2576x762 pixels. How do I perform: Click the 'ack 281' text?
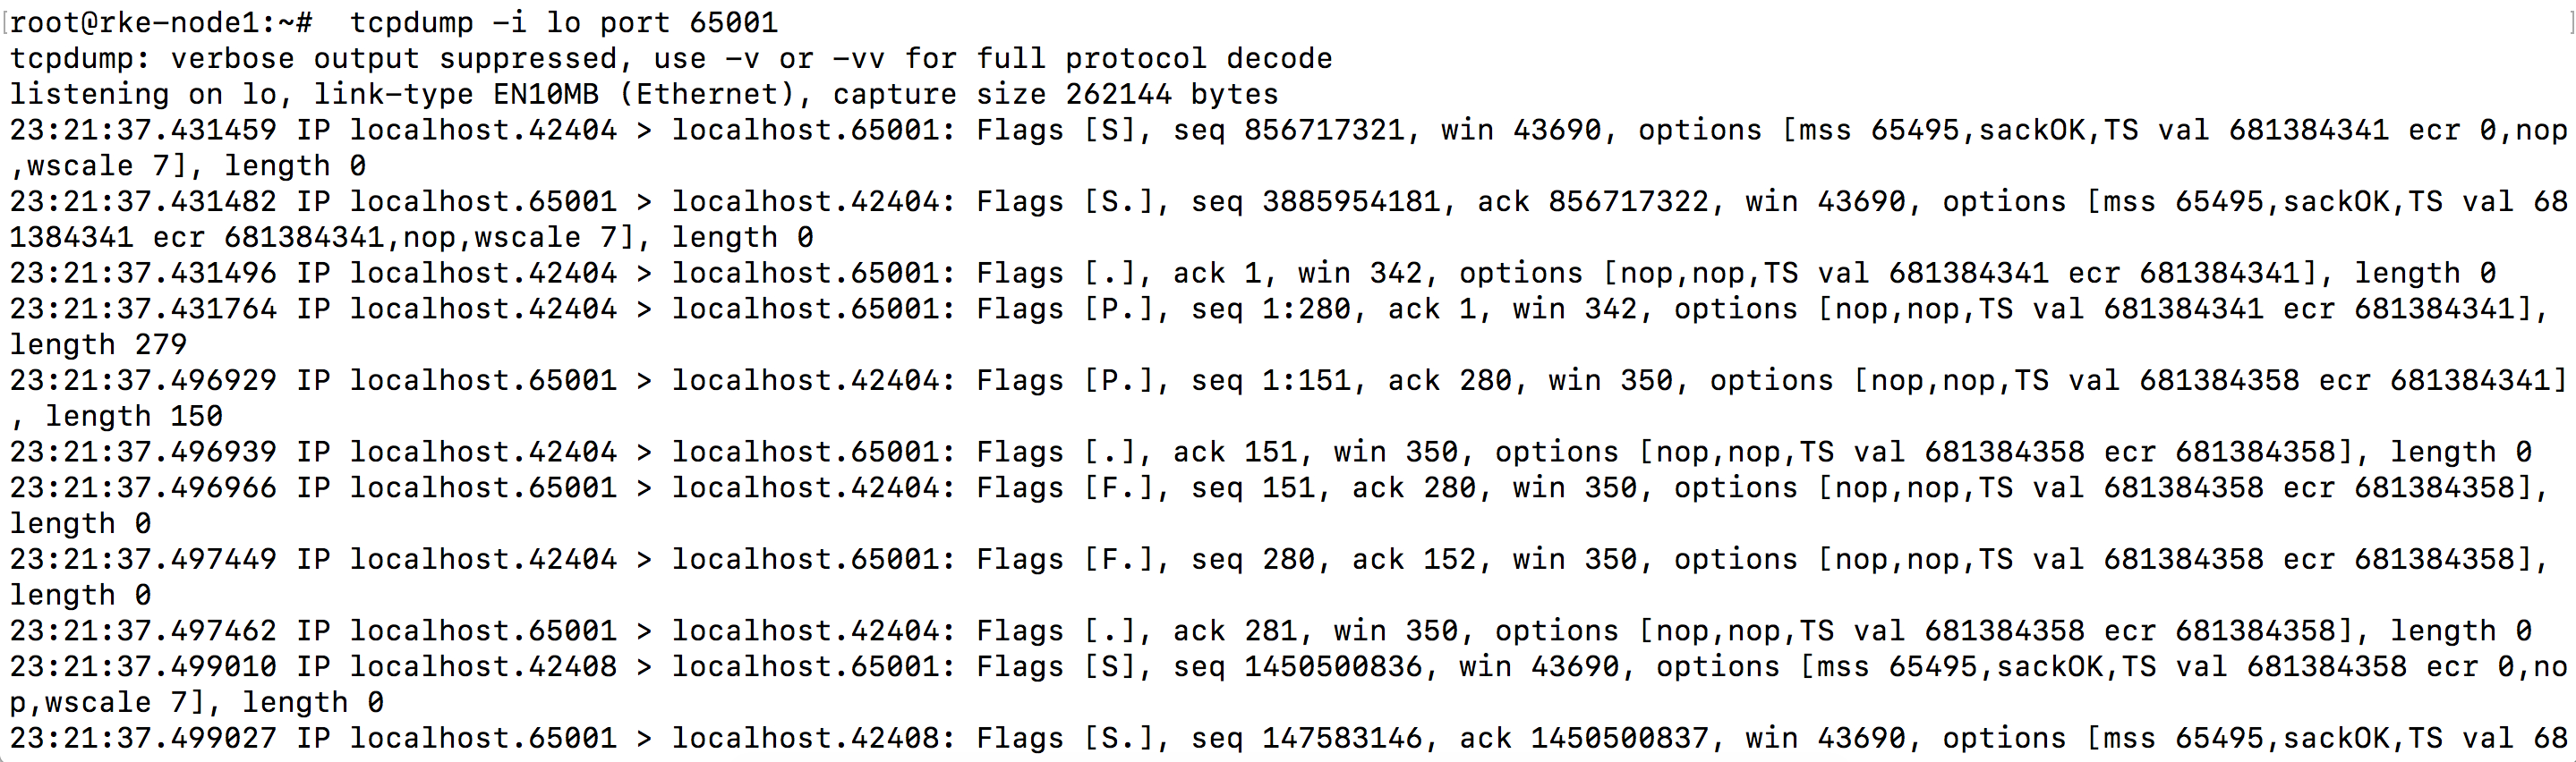1235,631
